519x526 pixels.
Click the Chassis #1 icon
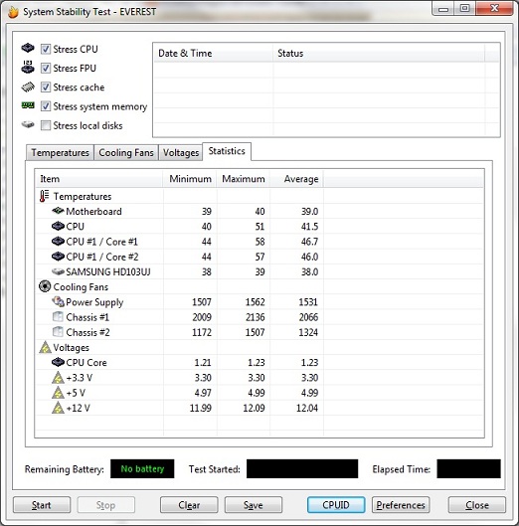click(x=58, y=316)
